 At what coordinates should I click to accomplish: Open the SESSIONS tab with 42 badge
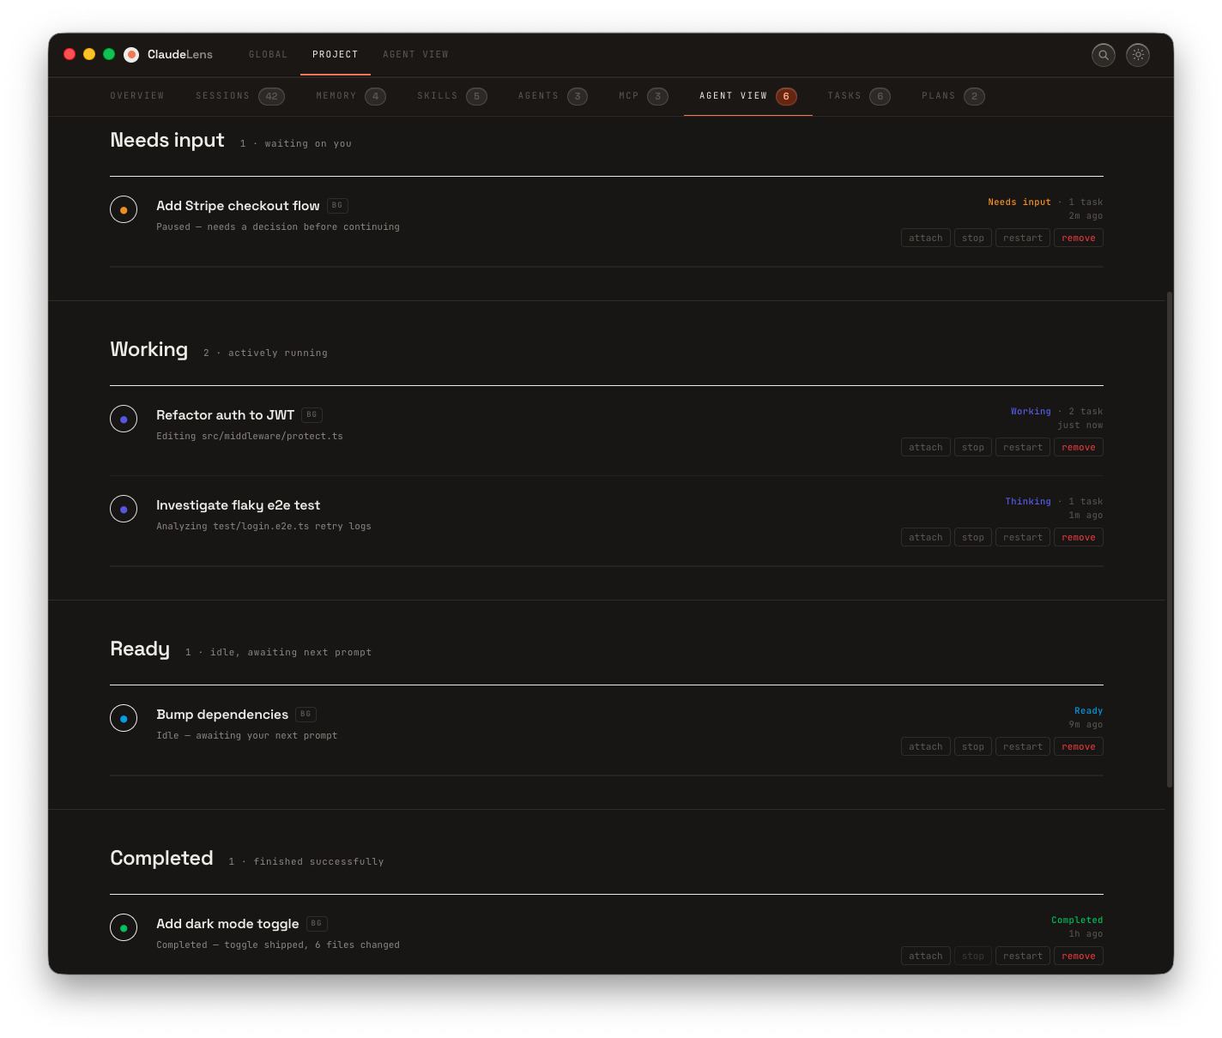pos(240,96)
